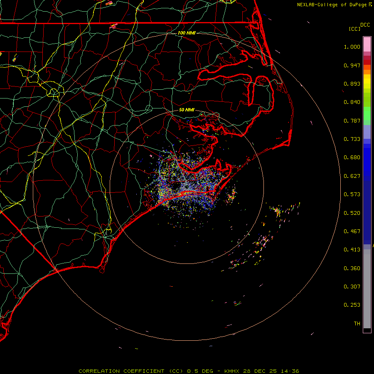374x374 pixels.
Task: Select the 0.947 scale value
Action: pos(352,65)
